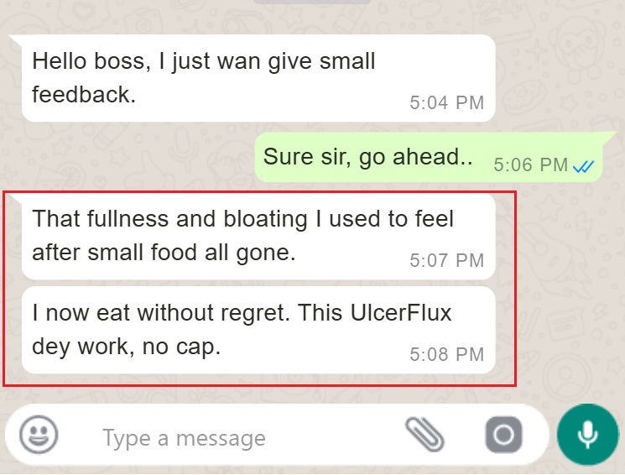Select the Hello boss feedback message
The height and width of the screenshot is (475, 625).
coord(258,78)
